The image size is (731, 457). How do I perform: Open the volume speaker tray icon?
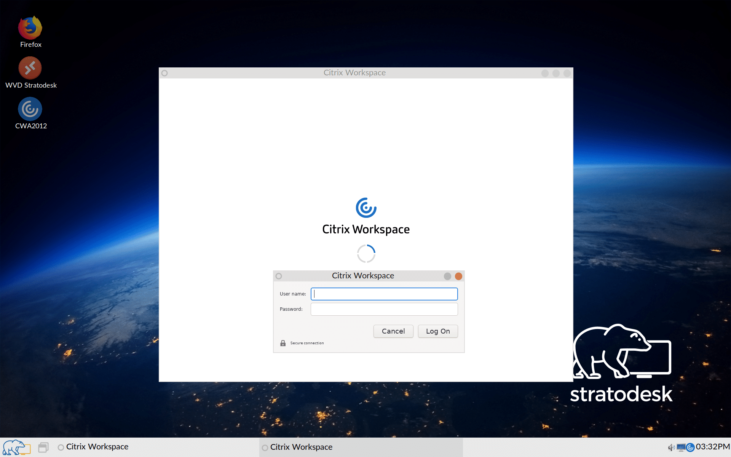(671, 447)
